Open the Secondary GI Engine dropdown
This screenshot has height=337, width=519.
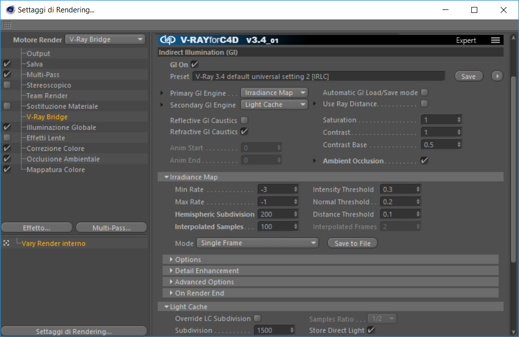point(274,105)
